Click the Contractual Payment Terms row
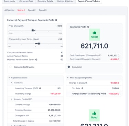The image size is (129, 126). [35, 52]
